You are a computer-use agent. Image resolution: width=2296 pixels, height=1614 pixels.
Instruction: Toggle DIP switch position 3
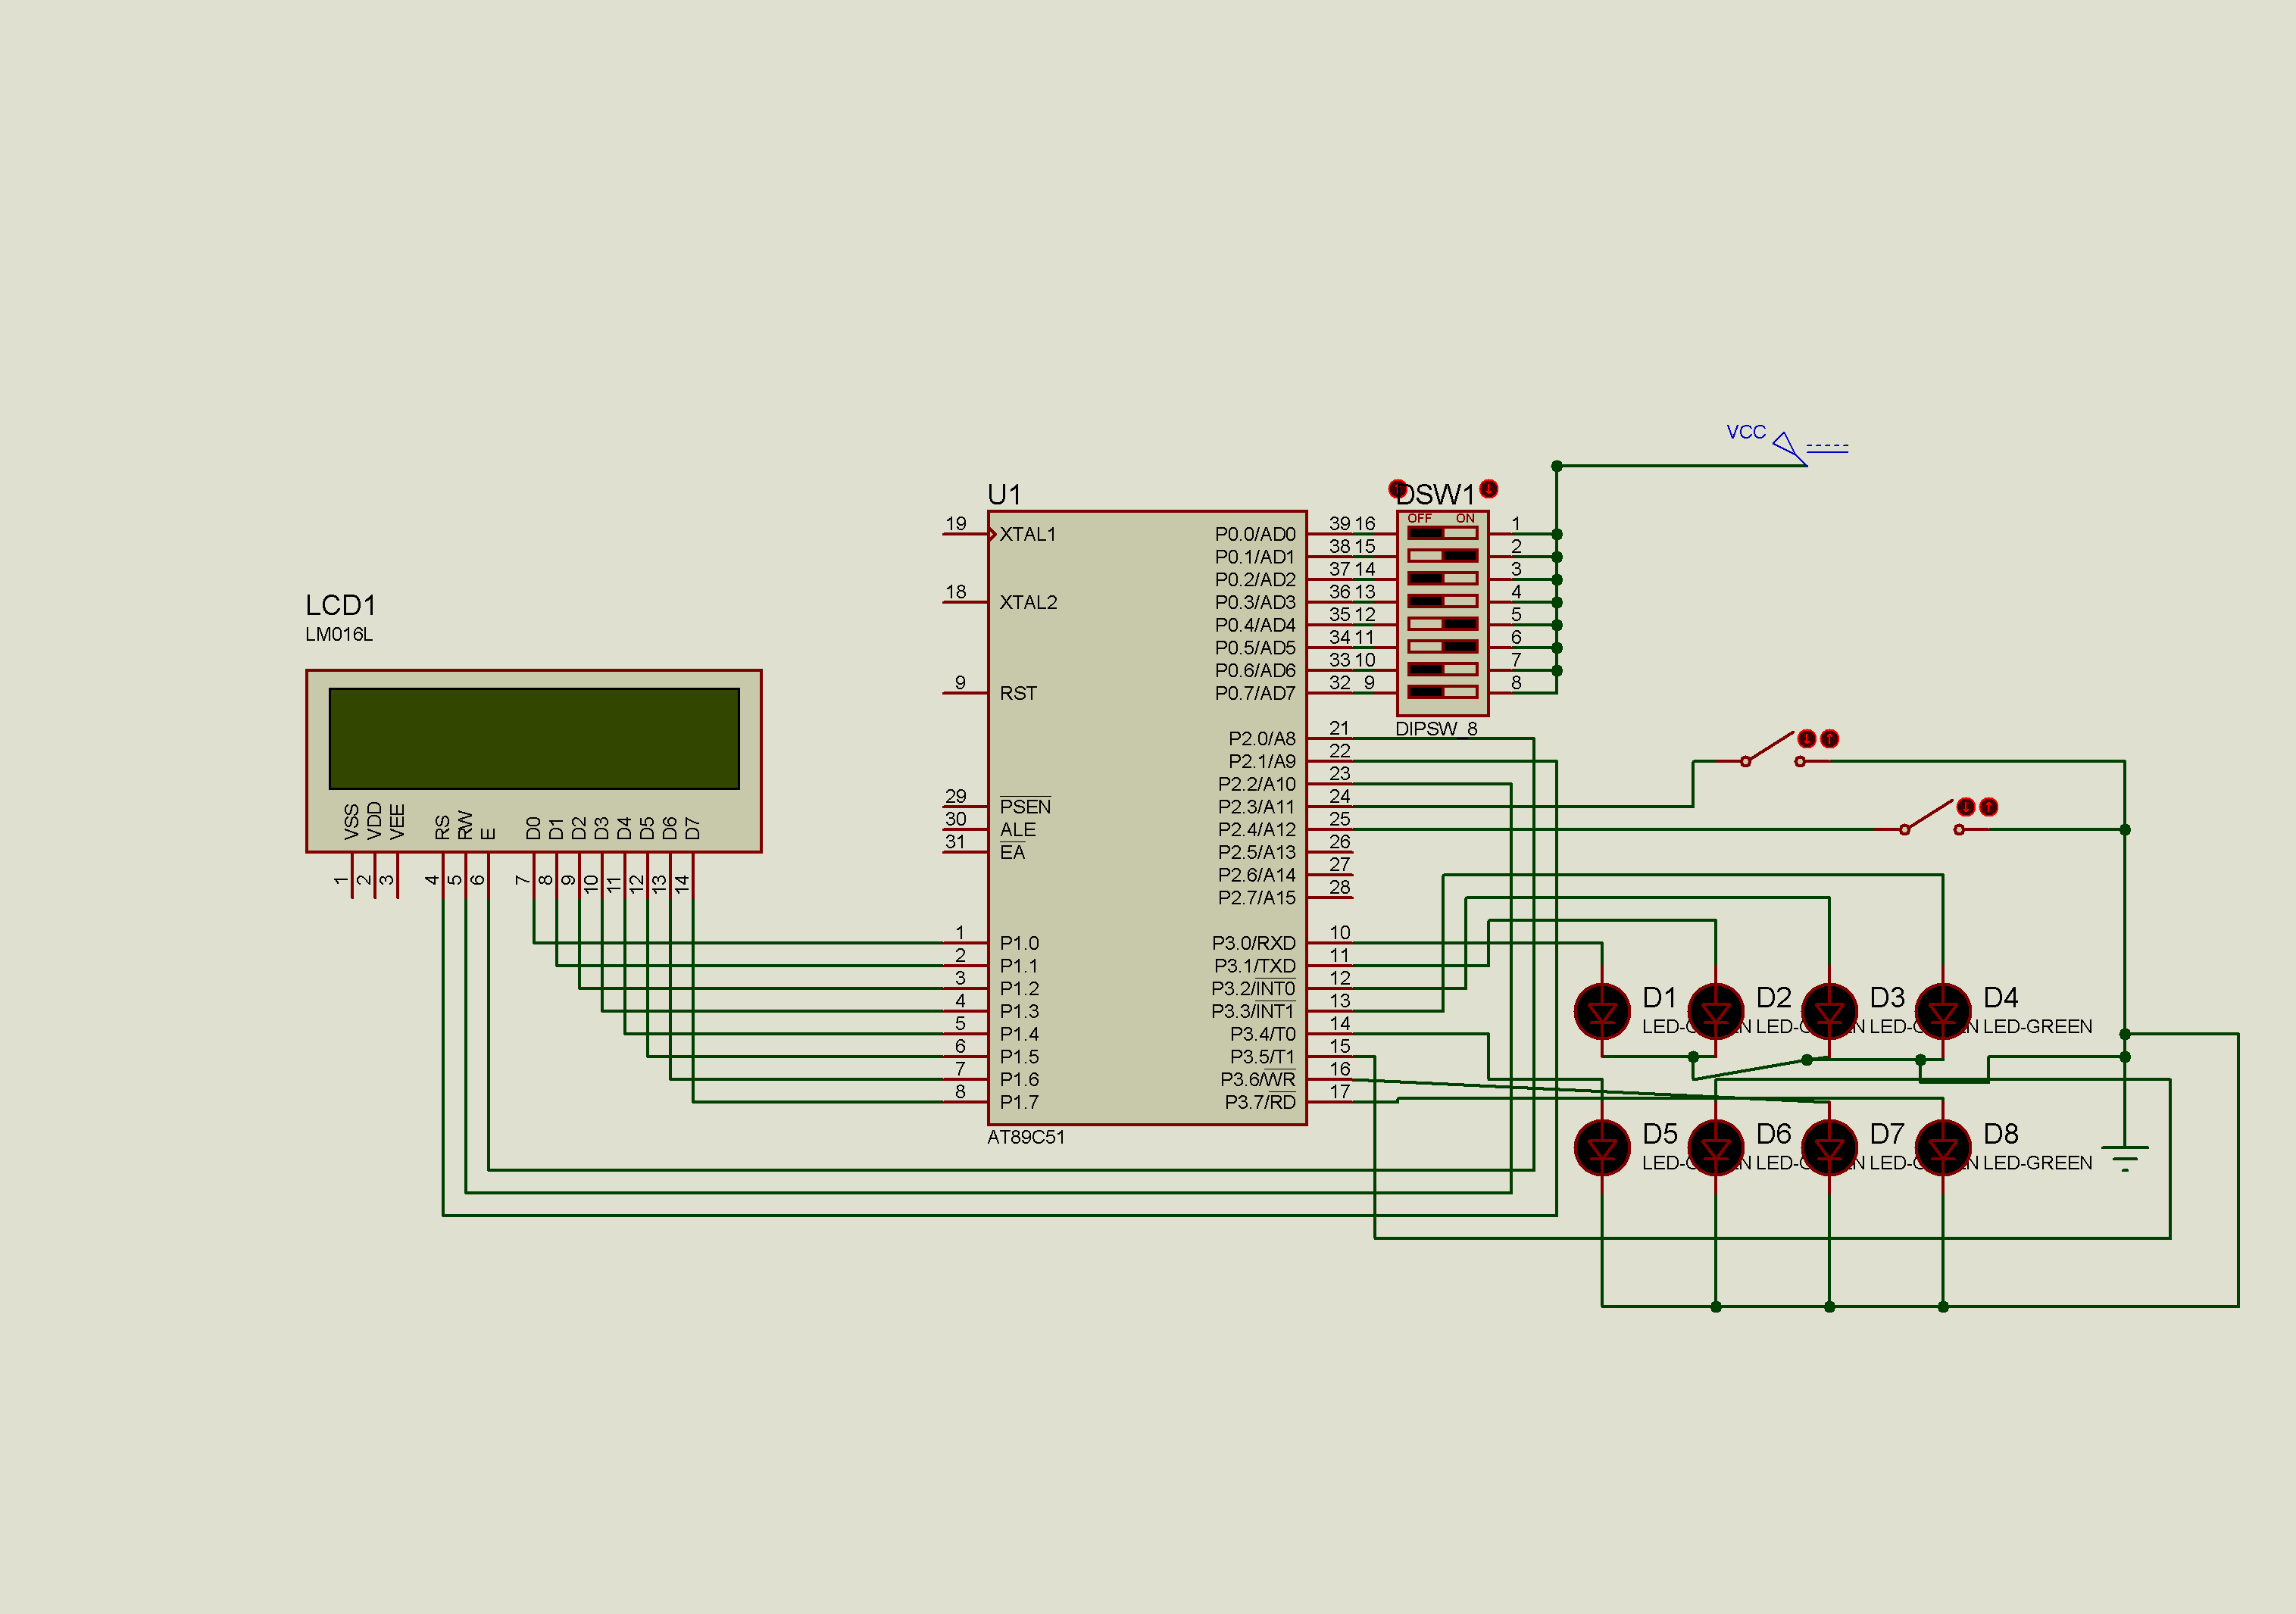tap(1442, 579)
